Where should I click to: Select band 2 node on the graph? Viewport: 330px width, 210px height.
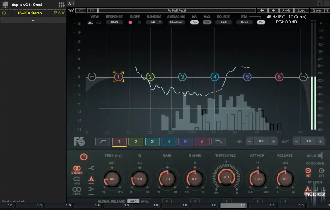click(x=150, y=77)
